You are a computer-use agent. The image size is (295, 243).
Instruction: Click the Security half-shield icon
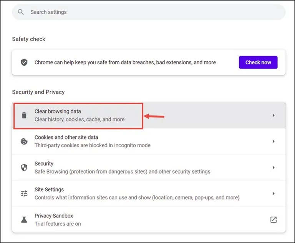(x=24, y=167)
